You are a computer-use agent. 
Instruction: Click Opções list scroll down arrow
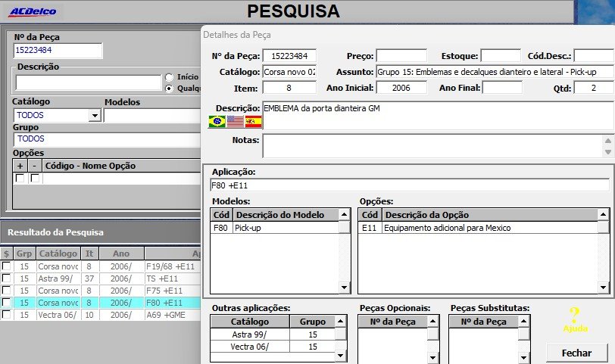tap(603, 288)
